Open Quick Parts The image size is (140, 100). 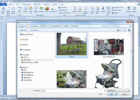(97, 10)
